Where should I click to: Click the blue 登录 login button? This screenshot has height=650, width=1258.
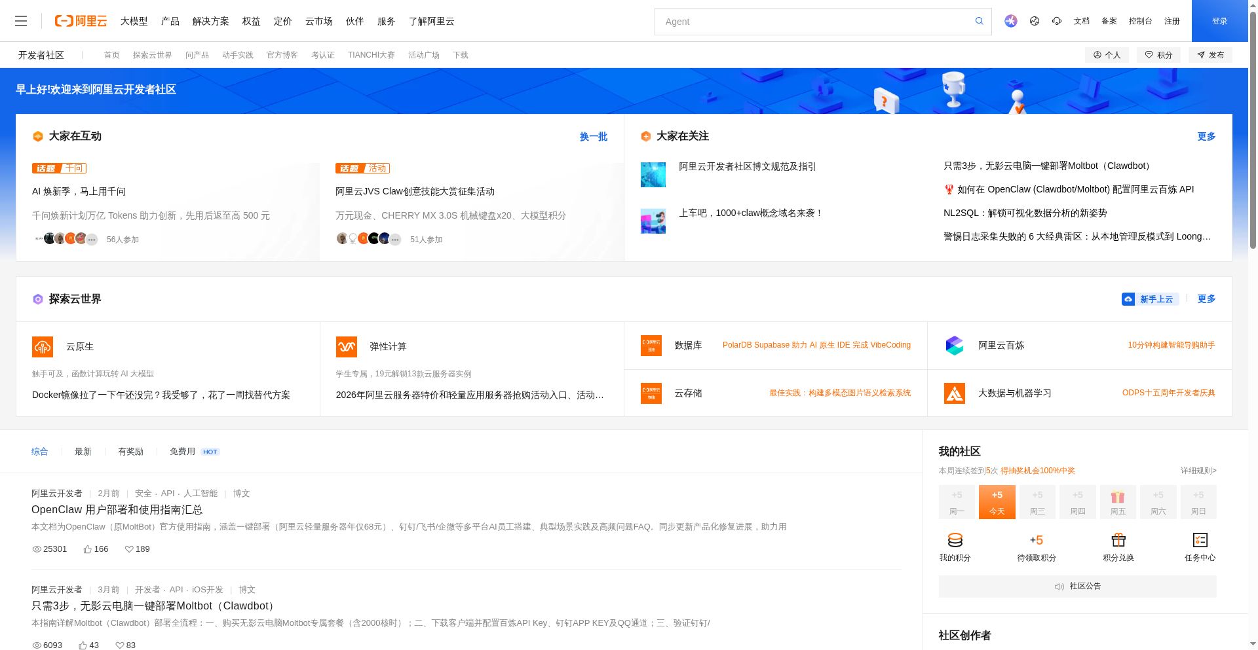click(x=1219, y=21)
